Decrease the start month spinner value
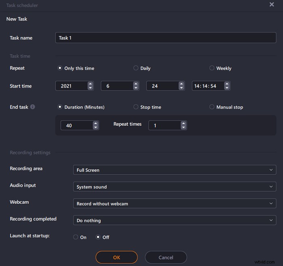This screenshot has width=283, height=266. (x=136, y=88)
